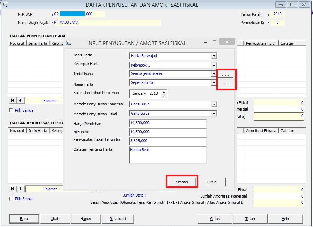Restore the main Daftar Penyusutan window

point(293,5)
